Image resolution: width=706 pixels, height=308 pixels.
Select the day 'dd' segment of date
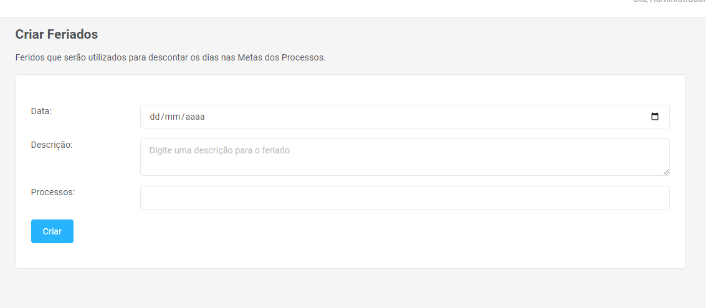pyautogui.click(x=155, y=117)
